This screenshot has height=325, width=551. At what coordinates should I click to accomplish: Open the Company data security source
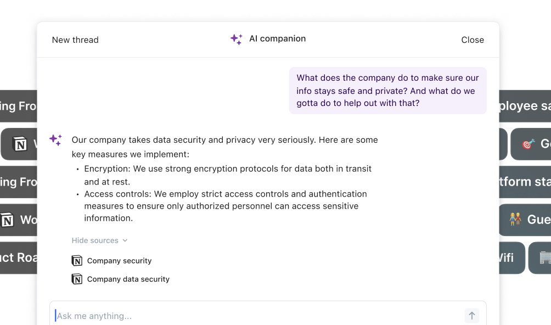(128, 279)
